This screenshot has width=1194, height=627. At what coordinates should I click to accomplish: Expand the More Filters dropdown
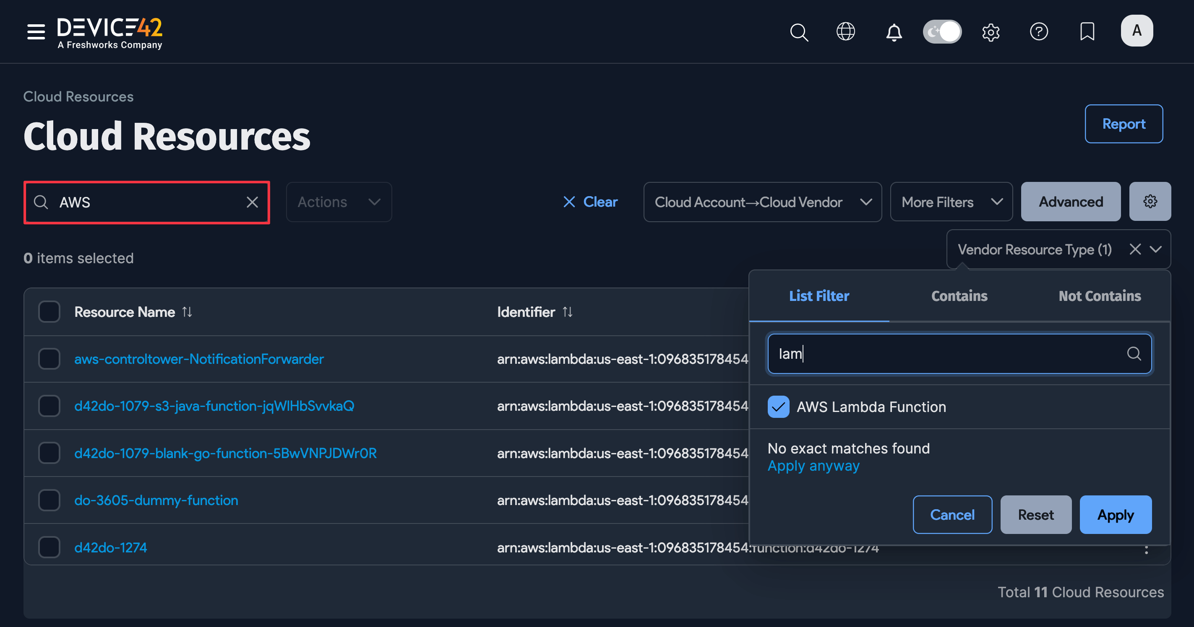(x=951, y=202)
